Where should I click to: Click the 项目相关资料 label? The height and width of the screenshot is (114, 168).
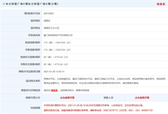click(33, 81)
